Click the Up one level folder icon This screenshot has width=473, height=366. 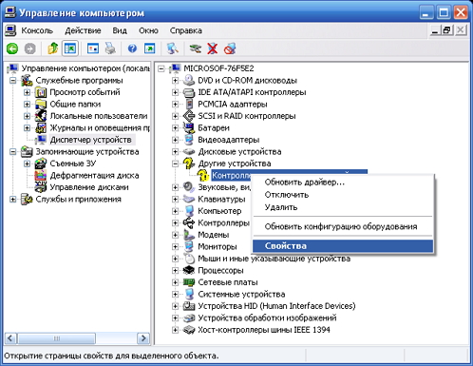pyautogui.click(x=52, y=48)
